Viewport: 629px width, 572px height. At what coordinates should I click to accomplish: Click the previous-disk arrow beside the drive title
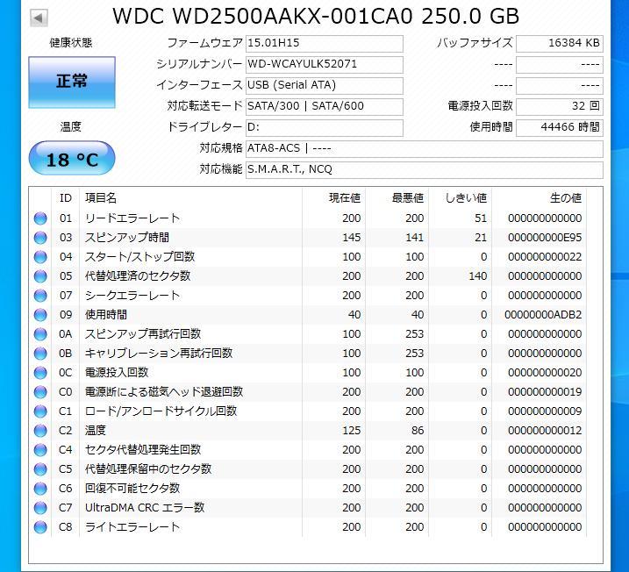(x=39, y=18)
